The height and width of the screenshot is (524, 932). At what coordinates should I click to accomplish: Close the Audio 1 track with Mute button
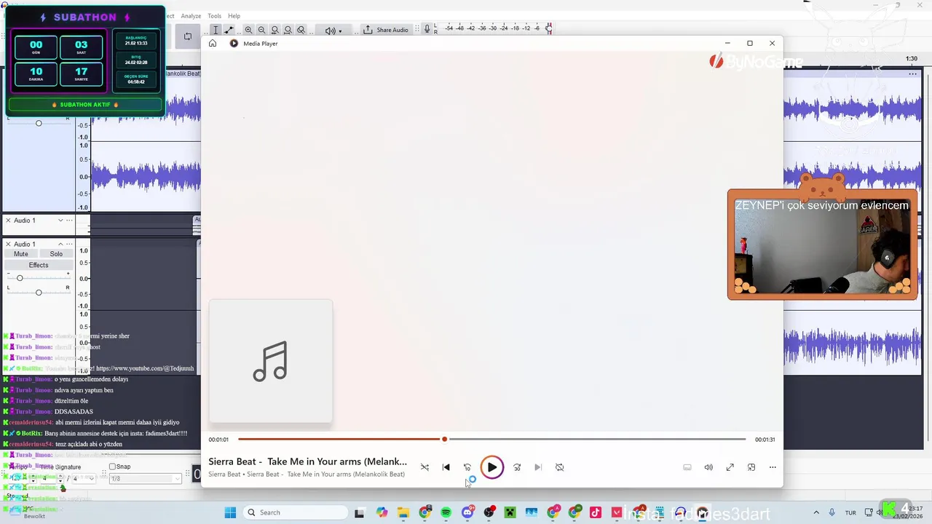[8, 245]
